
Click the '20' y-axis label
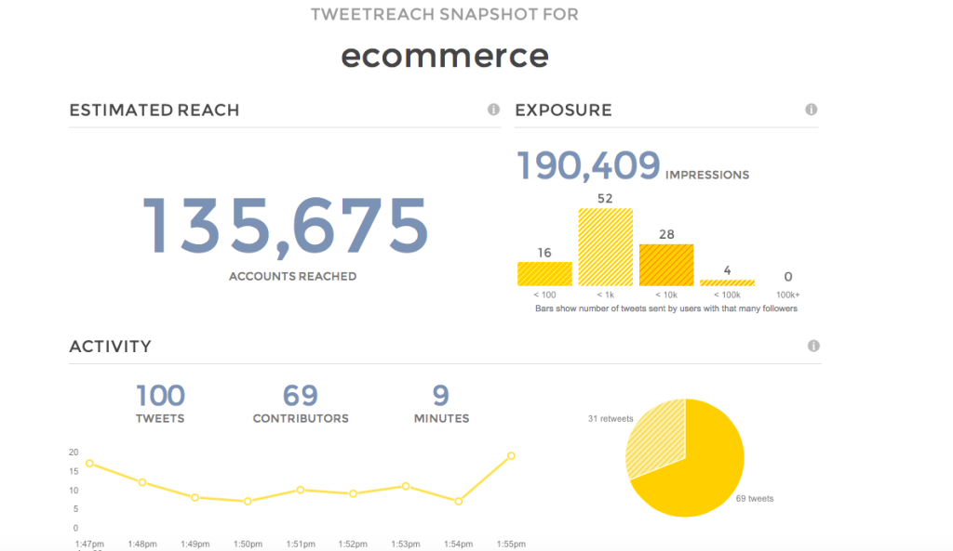pyautogui.click(x=74, y=453)
